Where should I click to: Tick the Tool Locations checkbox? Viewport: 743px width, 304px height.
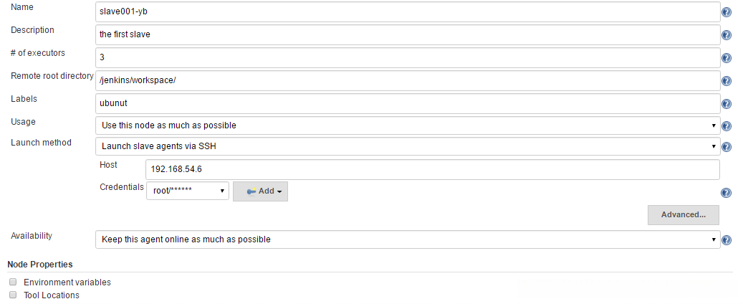click(x=13, y=295)
